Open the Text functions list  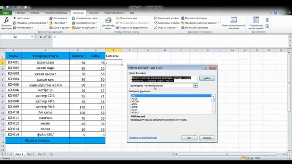[58, 23]
